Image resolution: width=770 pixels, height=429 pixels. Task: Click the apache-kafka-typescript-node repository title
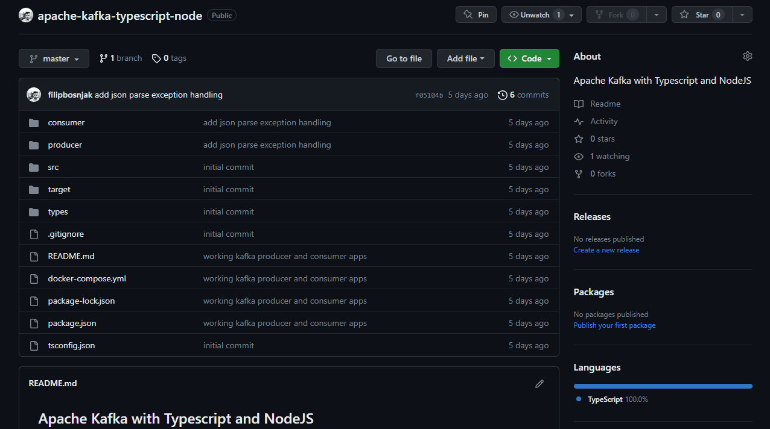[120, 16]
